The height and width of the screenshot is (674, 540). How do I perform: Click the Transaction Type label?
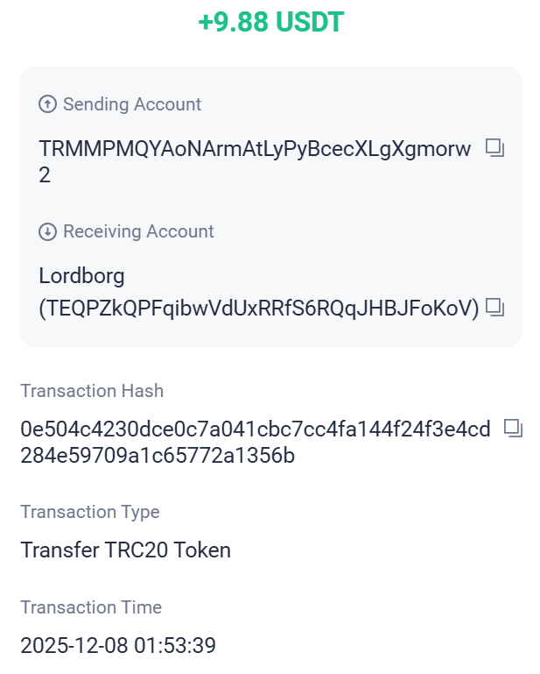[90, 512]
